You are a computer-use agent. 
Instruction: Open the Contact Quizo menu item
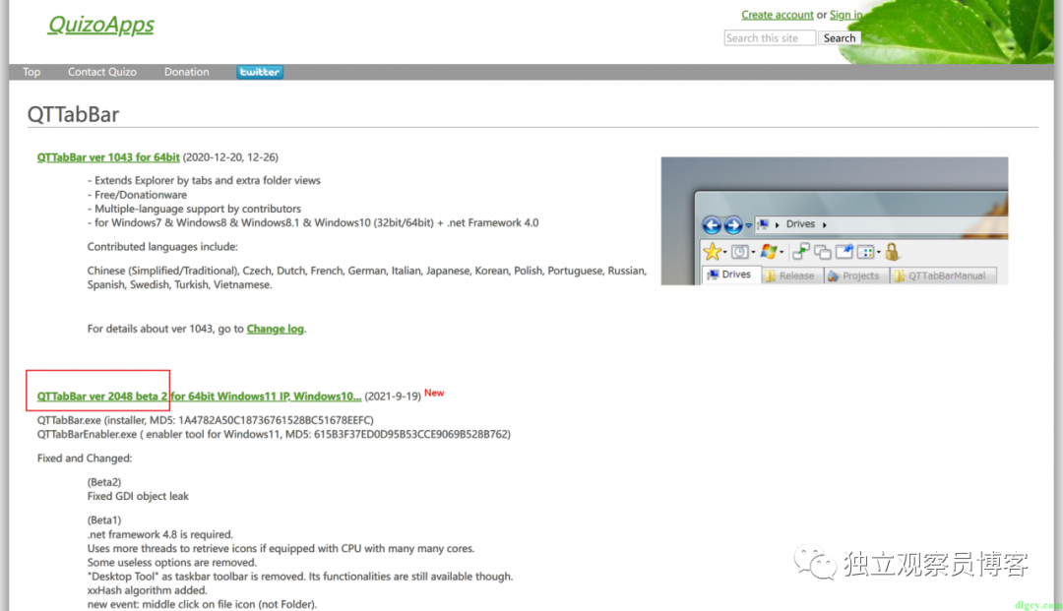coord(102,72)
